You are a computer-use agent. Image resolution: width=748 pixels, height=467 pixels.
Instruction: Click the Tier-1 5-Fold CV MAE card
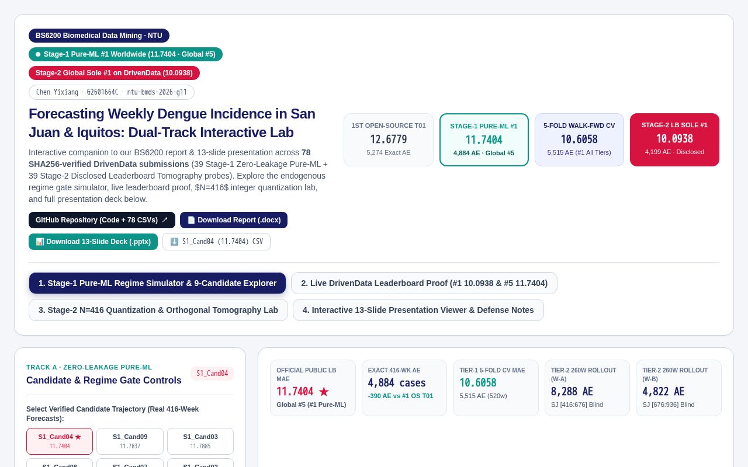[496, 388]
